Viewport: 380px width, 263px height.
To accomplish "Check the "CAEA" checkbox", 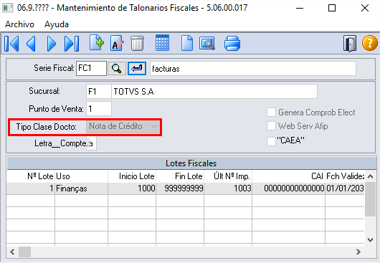I will click(x=271, y=141).
